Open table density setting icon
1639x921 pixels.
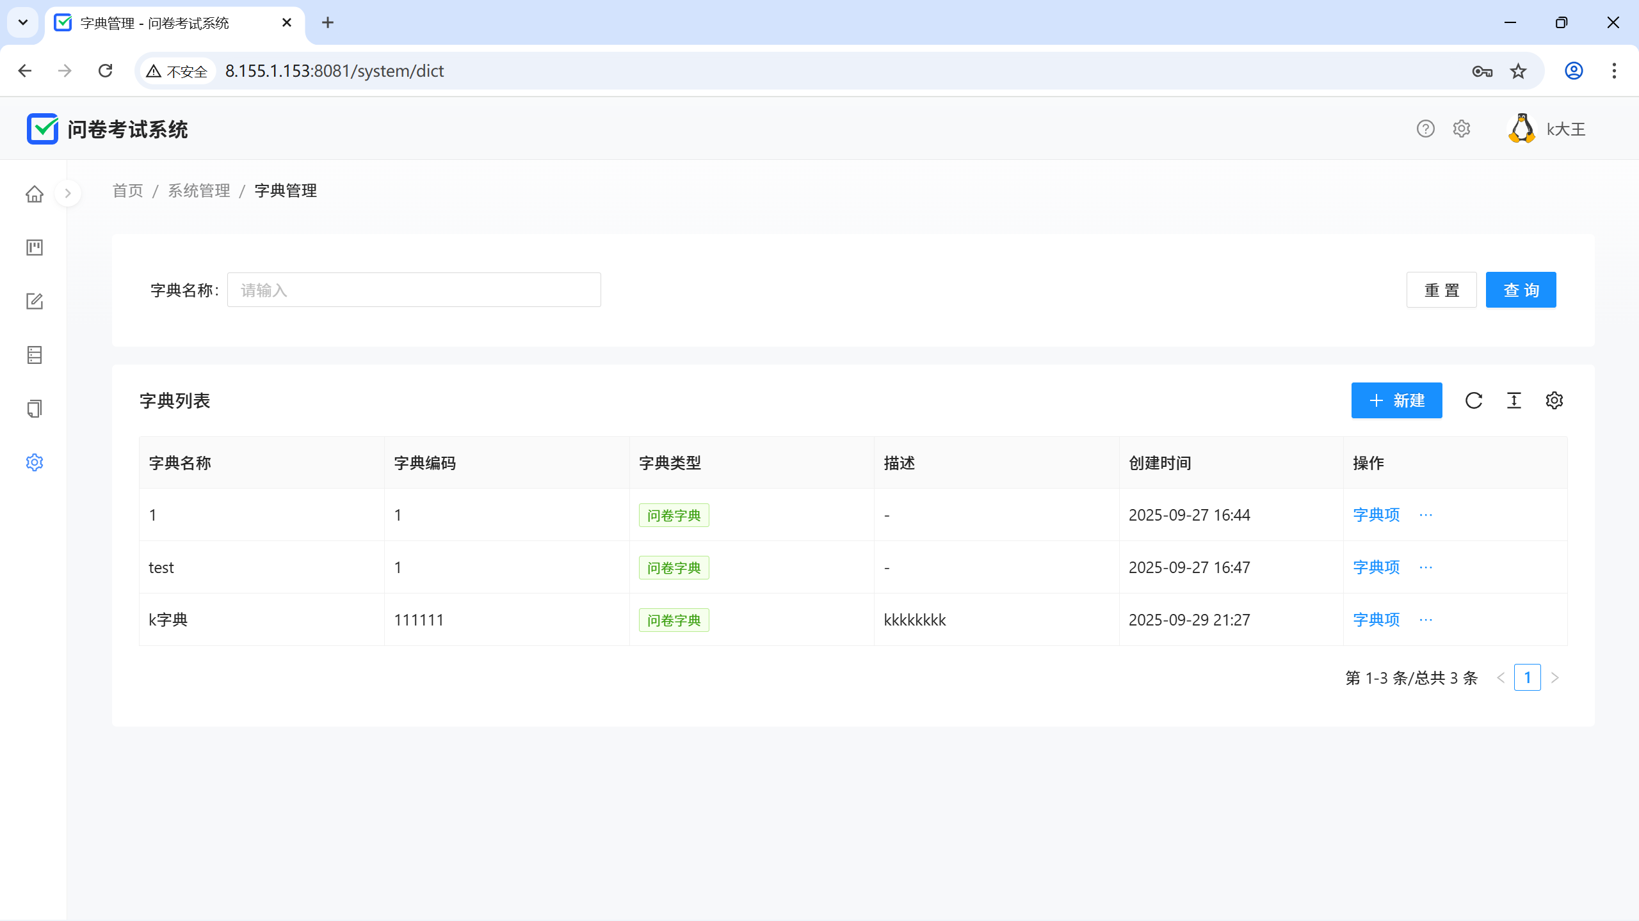1514,400
